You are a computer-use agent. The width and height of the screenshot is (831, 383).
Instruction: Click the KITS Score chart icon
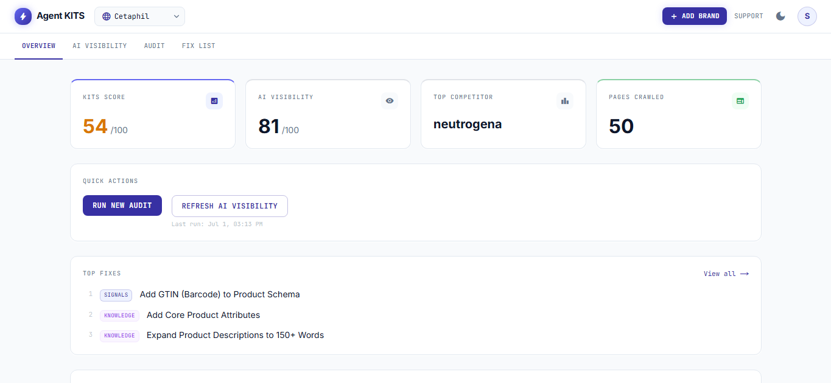tap(214, 101)
